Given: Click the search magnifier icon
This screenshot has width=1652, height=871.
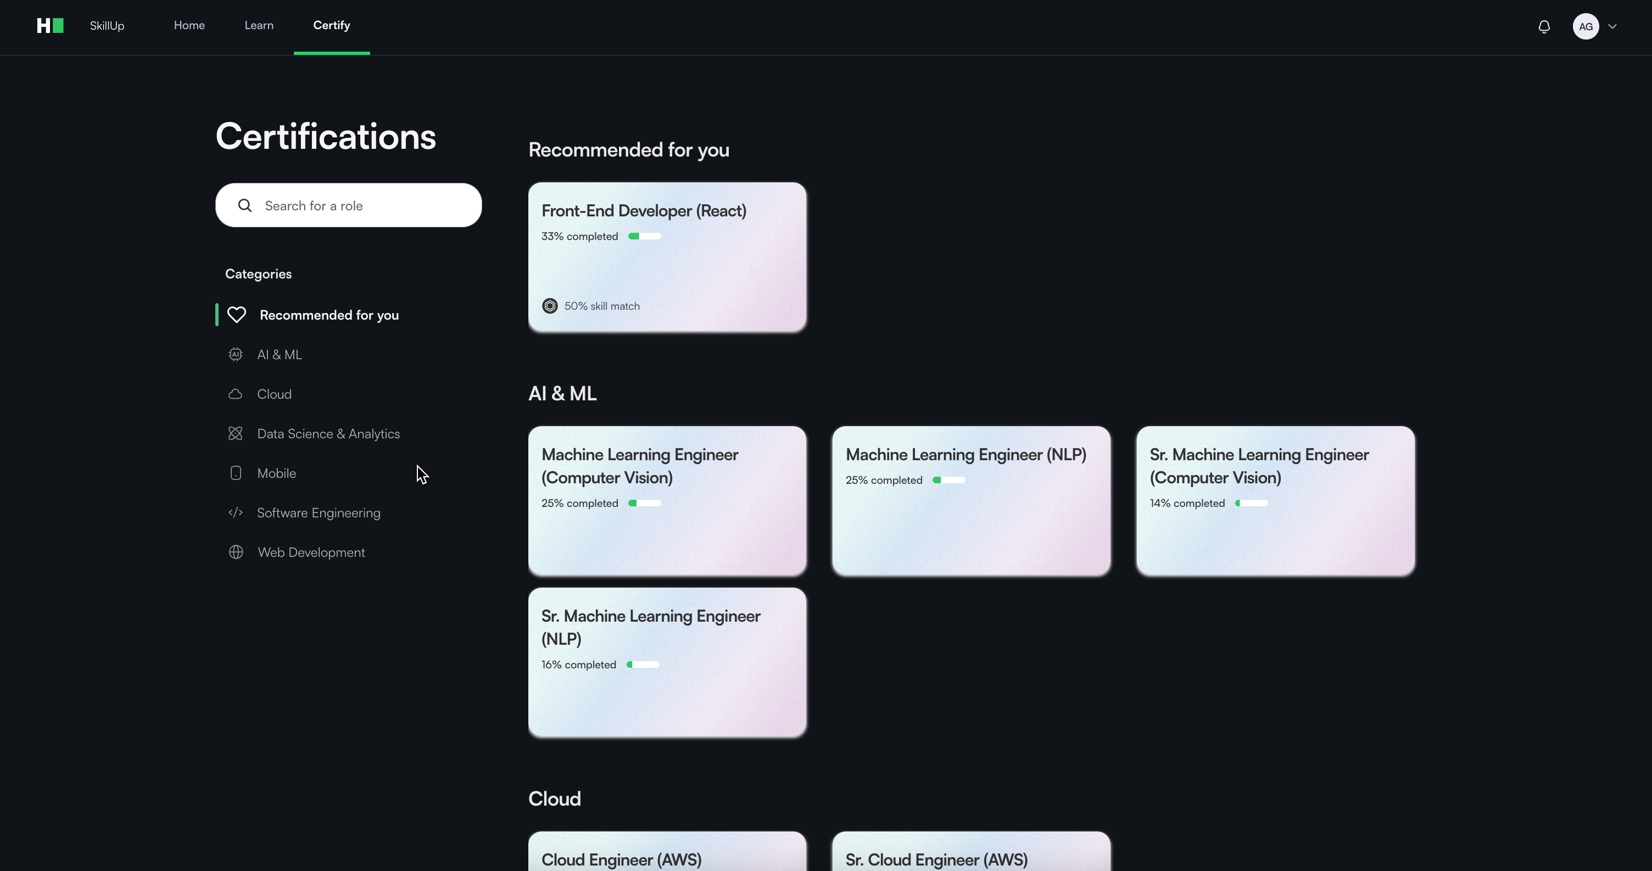Looking at the screenshot, I should tap(244, 205).
